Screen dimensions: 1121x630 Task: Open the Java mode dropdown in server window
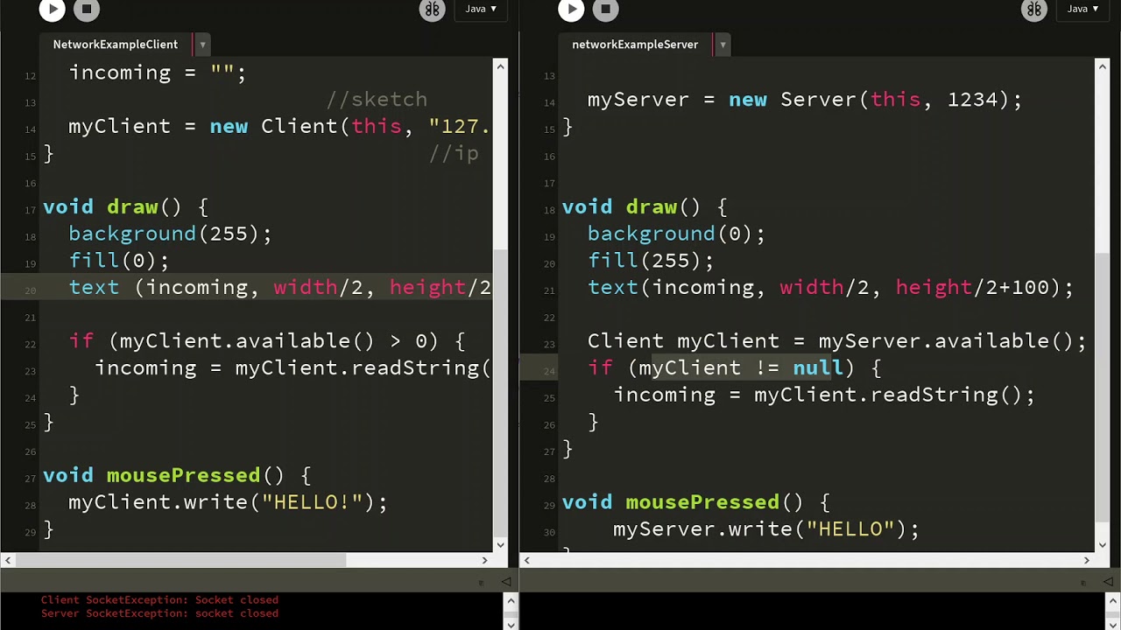point(1083,9)
